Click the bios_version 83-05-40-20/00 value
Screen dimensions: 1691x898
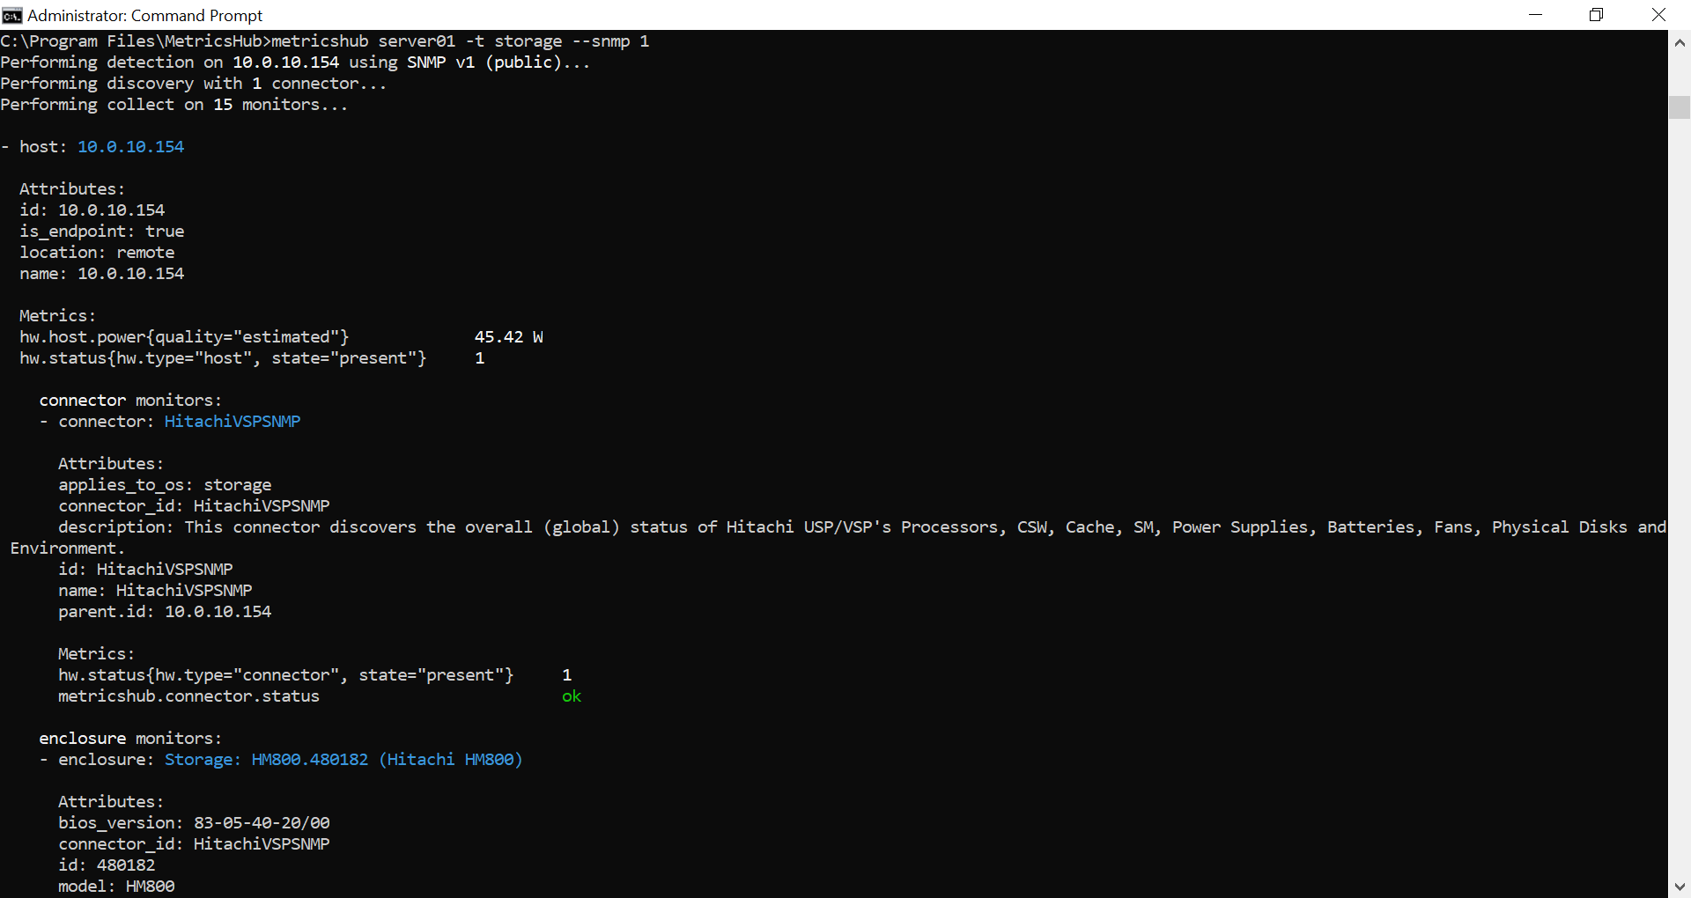[262, 823]
